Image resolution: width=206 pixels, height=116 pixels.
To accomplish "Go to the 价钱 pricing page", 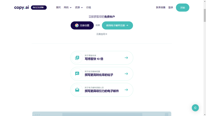I will pos(88,7).
